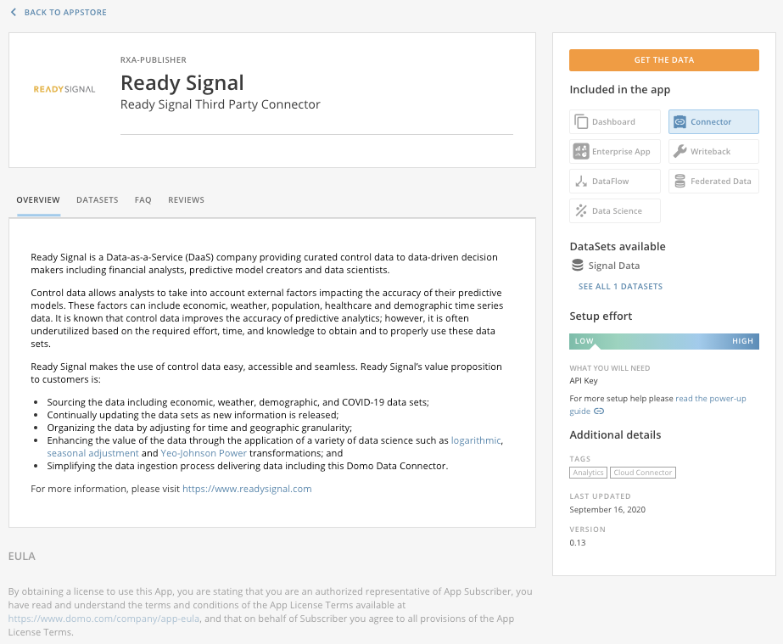Click the Ready Signal logo thumbnail
Screen dimensions: 783x644
click(64, 89)
